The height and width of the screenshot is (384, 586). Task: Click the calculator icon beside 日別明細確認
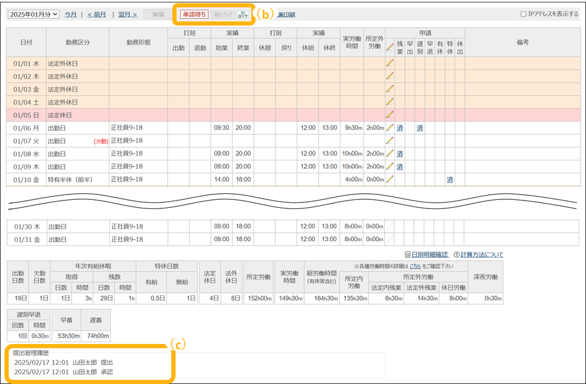point(407,255)
